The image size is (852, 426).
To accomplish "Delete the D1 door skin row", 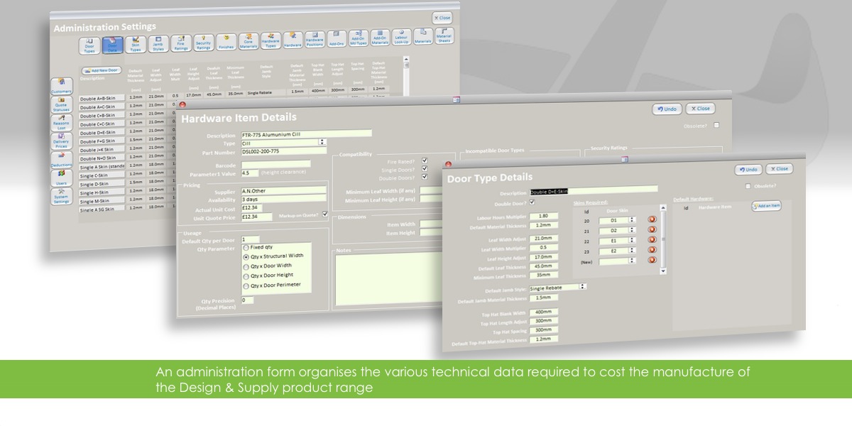I will tap(652, 219).
